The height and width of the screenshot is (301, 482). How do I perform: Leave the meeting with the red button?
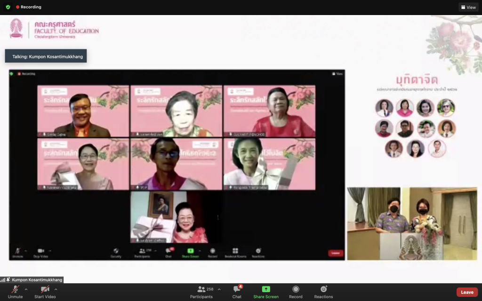pos(467,292)
